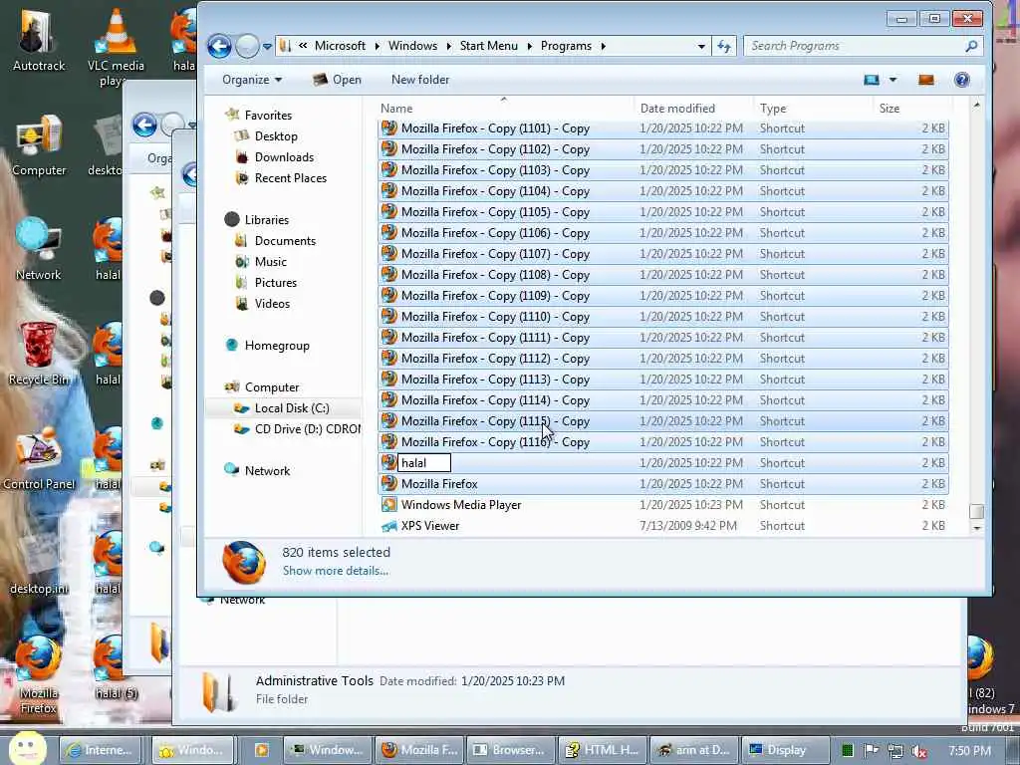This screenshot has width=1020, height=765.
Task: Sort by the Type column header
Action: pos(813,108)
